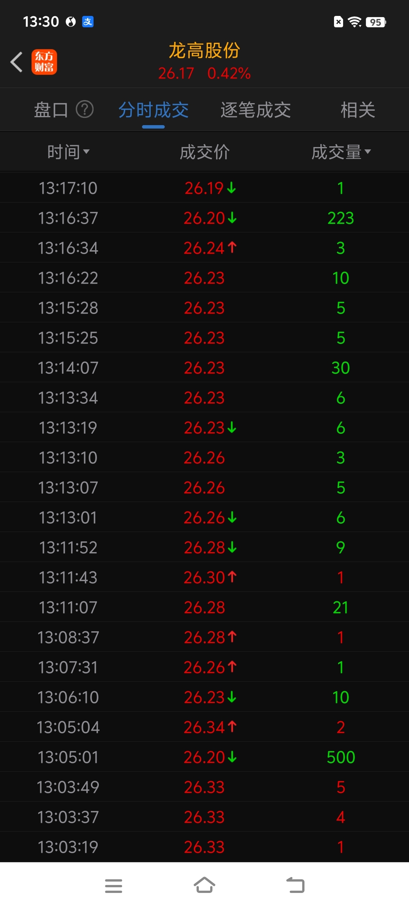Tap the 龙高股份 stock title

point(204,50)
